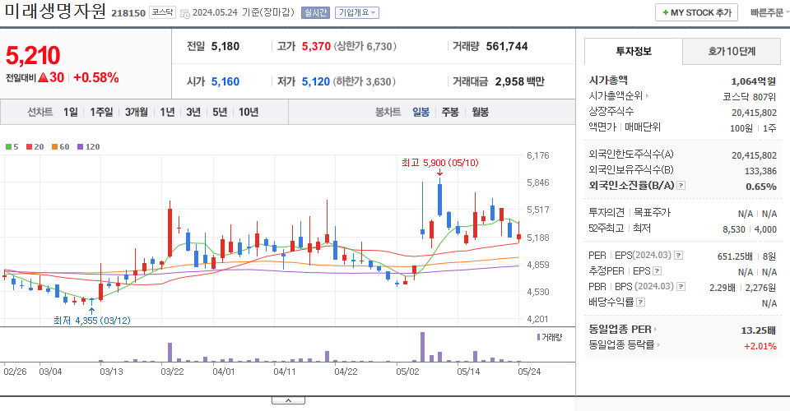Click the PBR value 2.29배
This screenshot has width=790, height=411.
pyautogui.click(x=722, y=288)
